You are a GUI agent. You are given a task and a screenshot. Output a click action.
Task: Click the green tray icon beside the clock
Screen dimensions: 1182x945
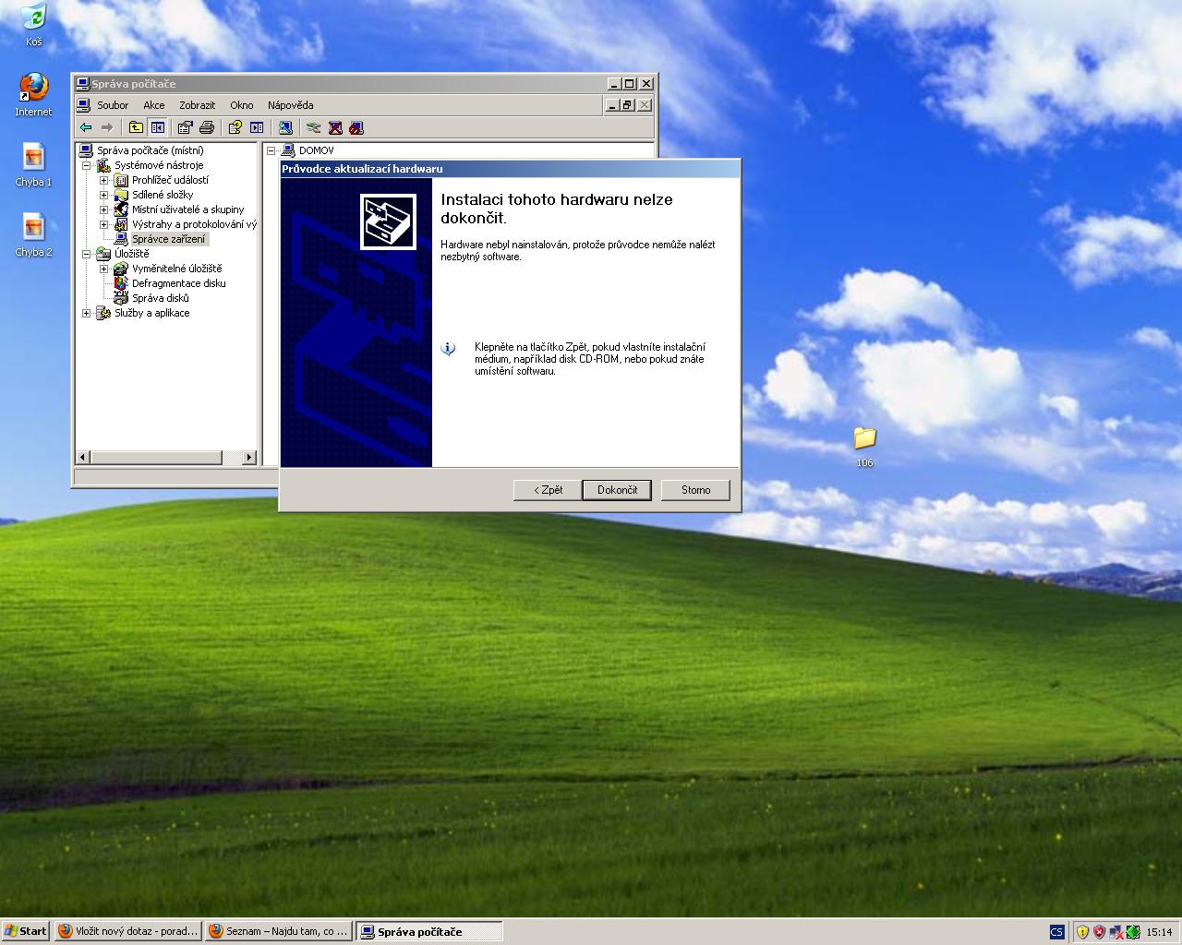pyautogui.click(x=1132, y=932)
